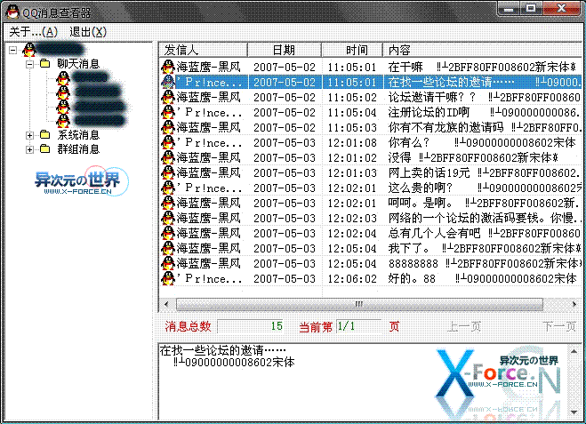Select the second blurred contact penguin icon
Viewport: 586px width, 424px height.
pyautogui.click(x=63, y=92)
